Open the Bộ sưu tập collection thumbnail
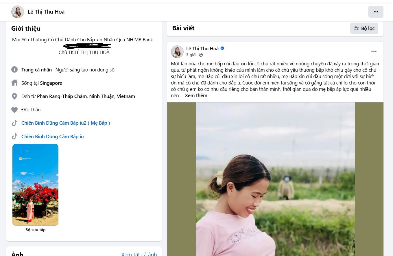This screenshot has width=393, height=256. (35, 185)
